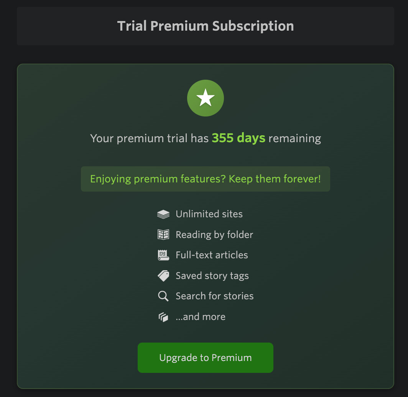Screen dimensions: 408x397
Task: Click the Reading by folder icon
Action: click(163, 235)
